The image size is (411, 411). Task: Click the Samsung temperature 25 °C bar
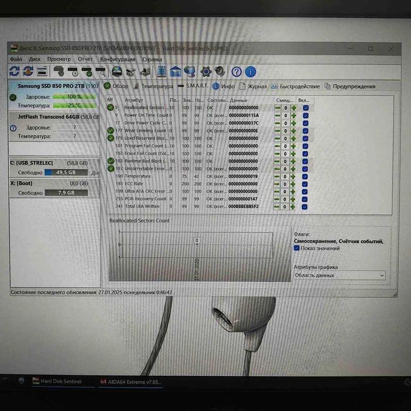pyautogui.click(x=75, y=105)
